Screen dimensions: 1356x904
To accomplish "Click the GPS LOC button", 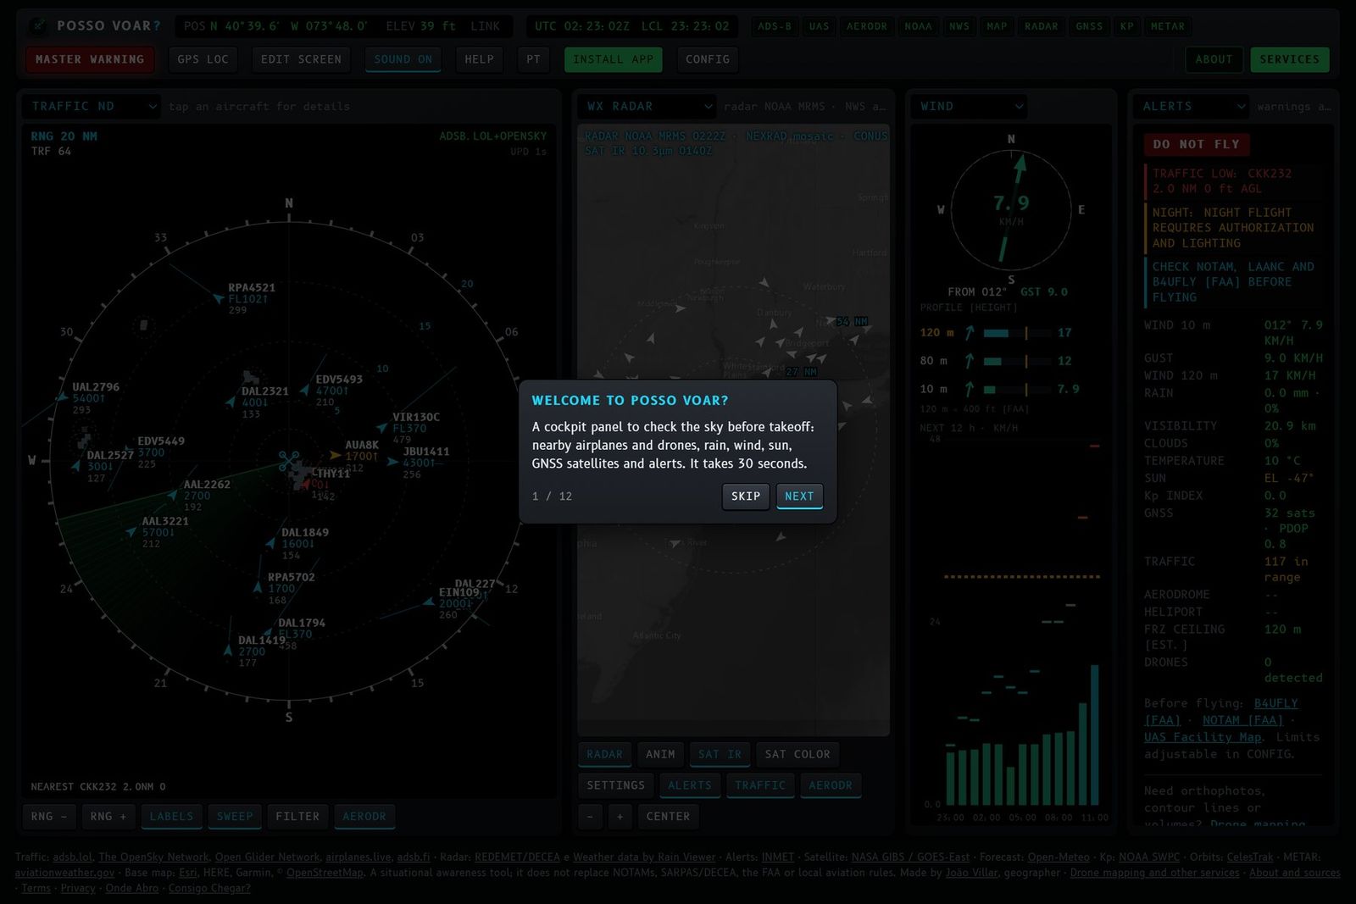I will (203, 59).
